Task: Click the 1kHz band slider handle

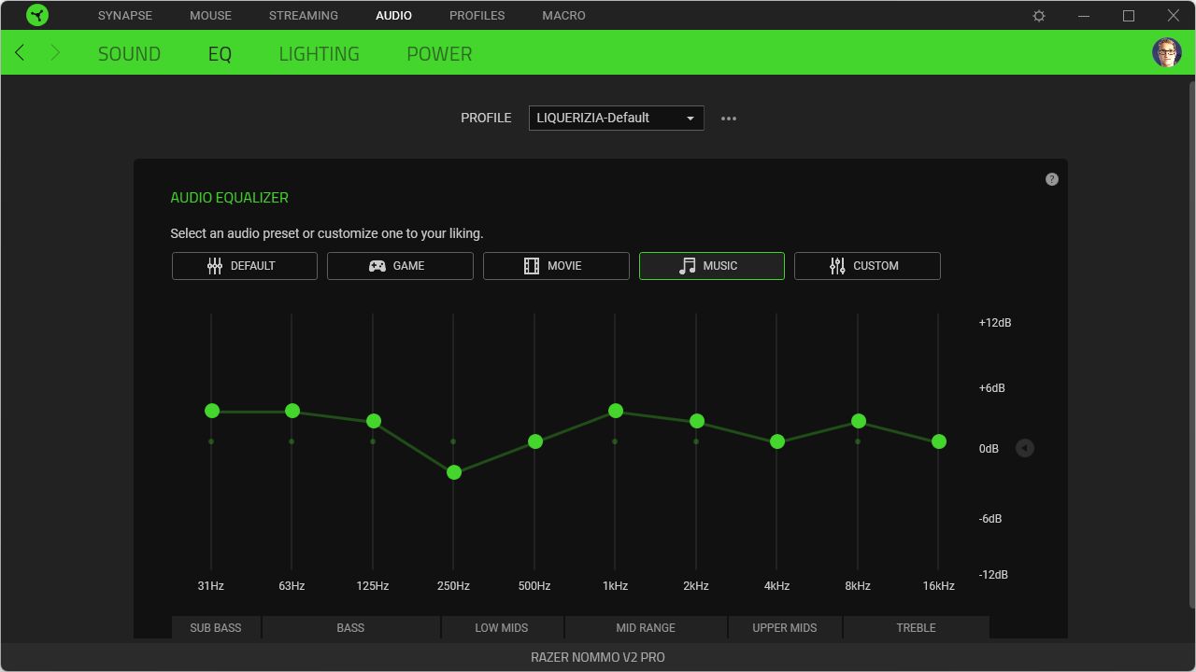Action: pos(616,411)
